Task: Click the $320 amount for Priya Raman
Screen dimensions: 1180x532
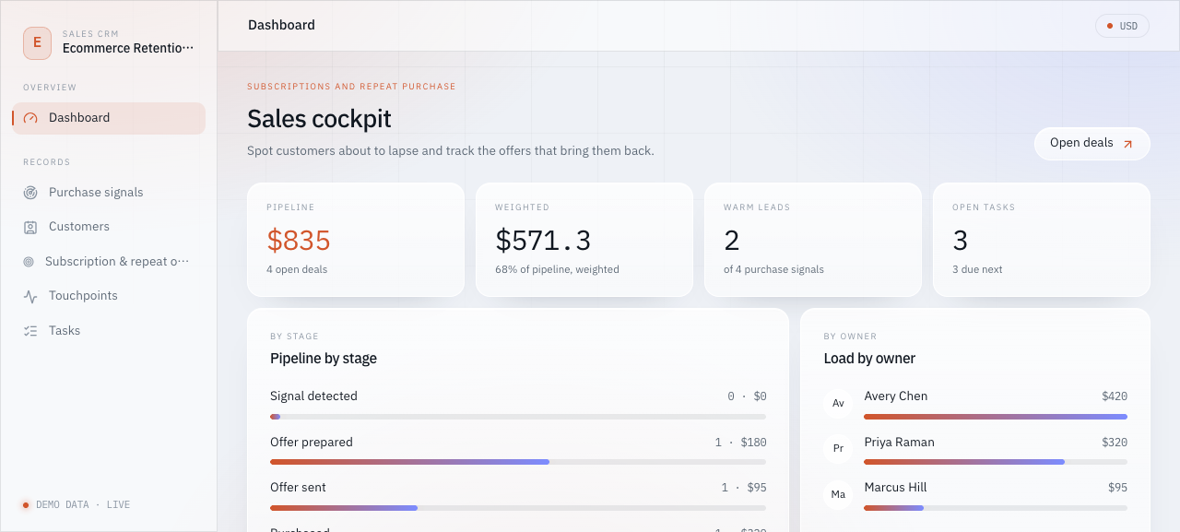Action: click(1115, 443)
